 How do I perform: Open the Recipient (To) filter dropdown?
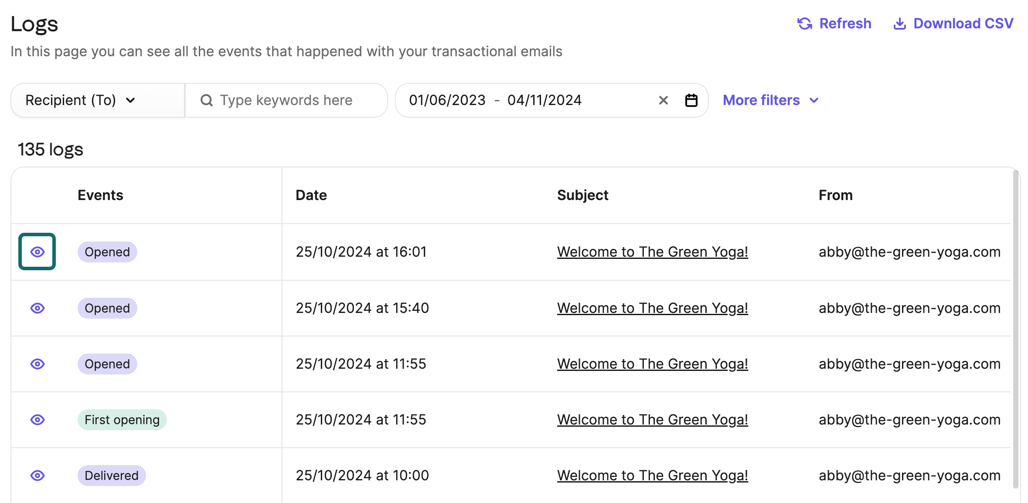tap(81, 100)
